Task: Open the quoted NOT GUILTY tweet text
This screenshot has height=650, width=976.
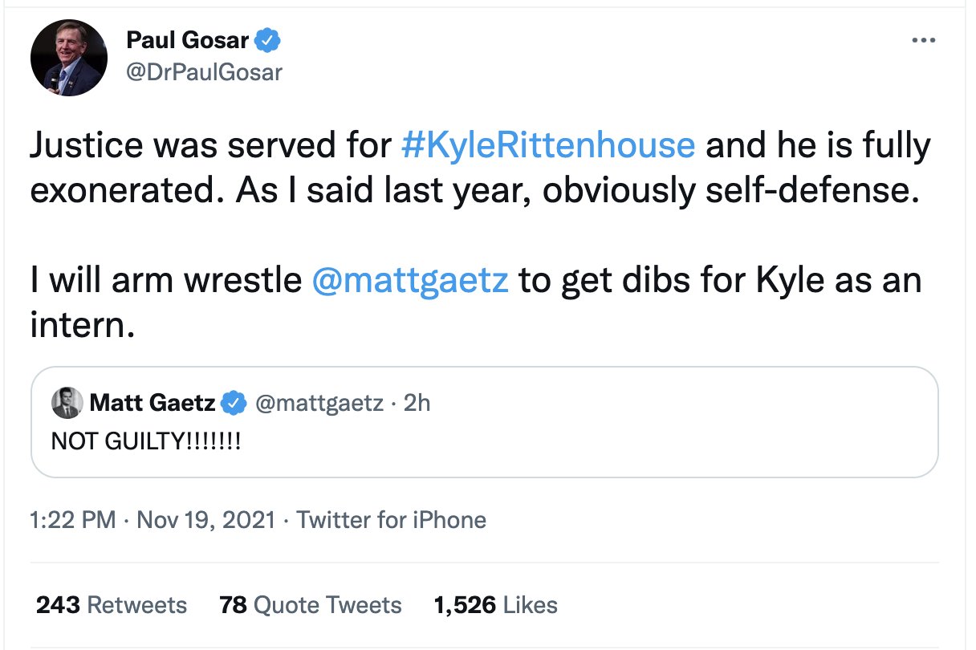Action: (145, 441)
